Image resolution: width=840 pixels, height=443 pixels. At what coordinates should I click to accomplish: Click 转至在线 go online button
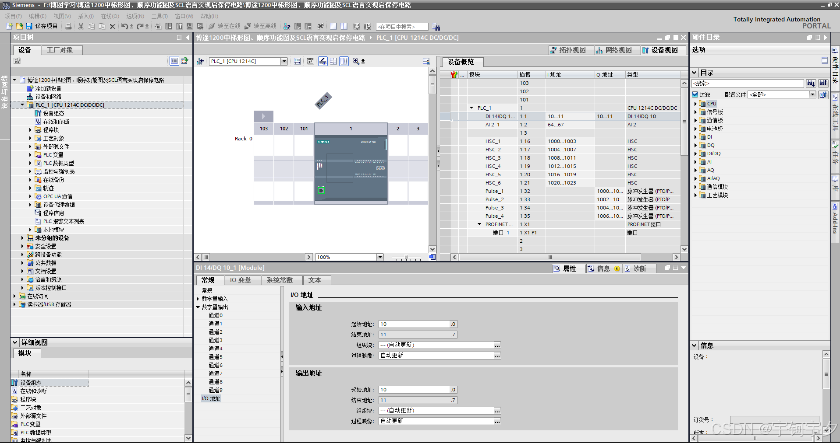[x=225, y=26]
